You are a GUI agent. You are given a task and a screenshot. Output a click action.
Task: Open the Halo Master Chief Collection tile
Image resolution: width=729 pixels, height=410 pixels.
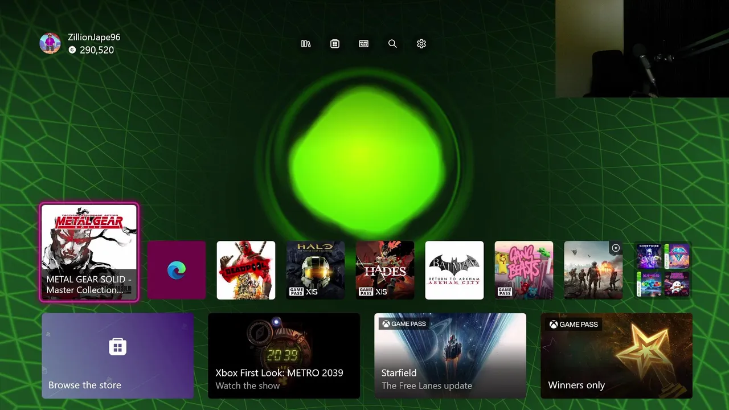[316, 270]
